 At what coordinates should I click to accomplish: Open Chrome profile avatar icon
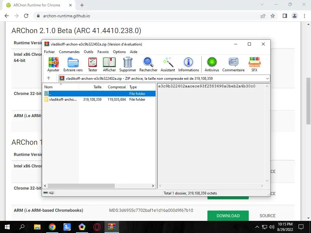coord(295,16)
